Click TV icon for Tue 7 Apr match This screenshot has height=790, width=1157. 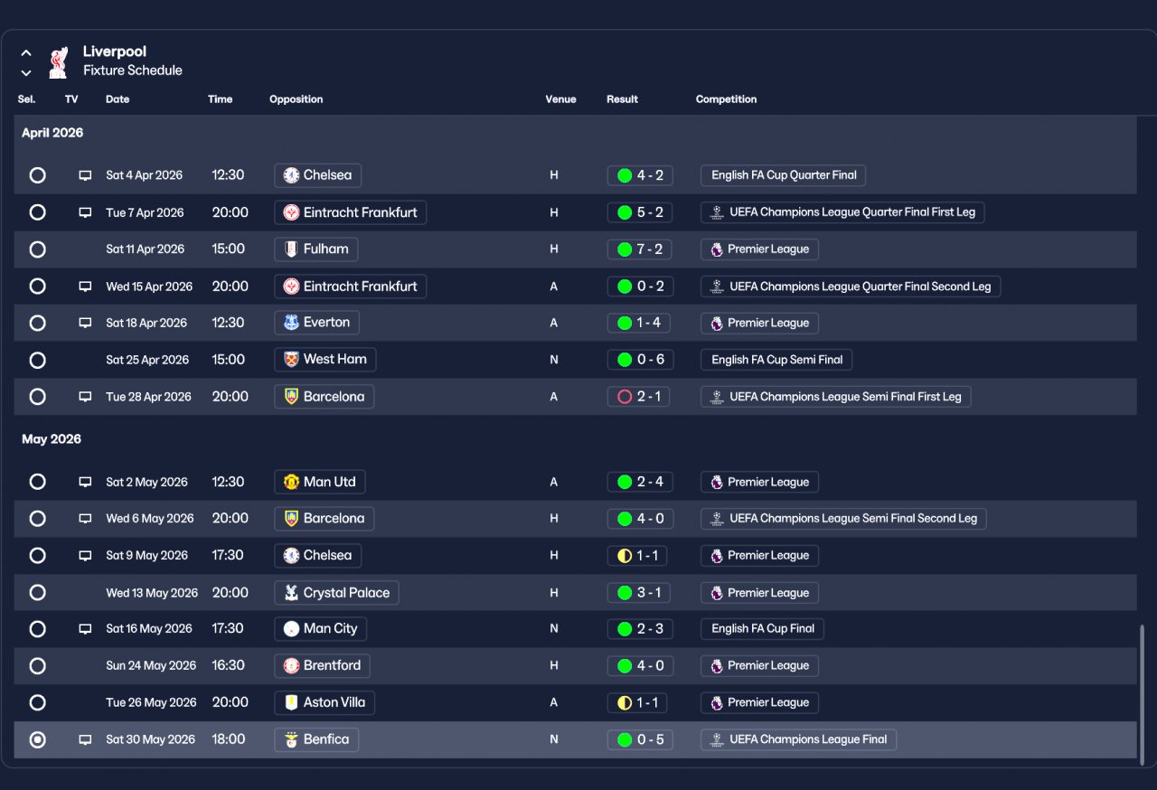tap(85, 212)
